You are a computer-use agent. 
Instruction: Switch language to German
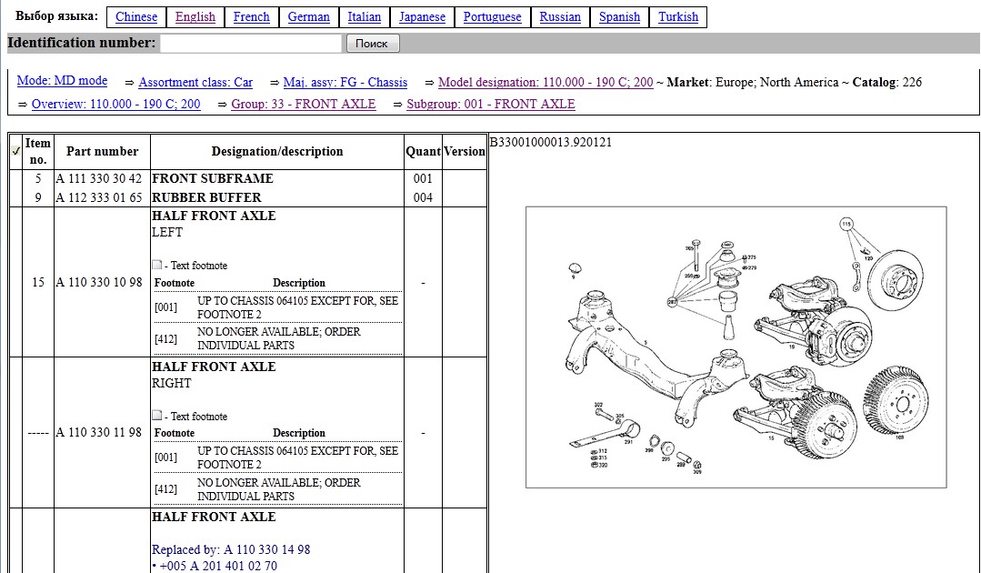point(308,17)
